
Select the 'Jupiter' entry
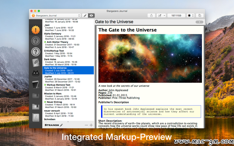68,79
